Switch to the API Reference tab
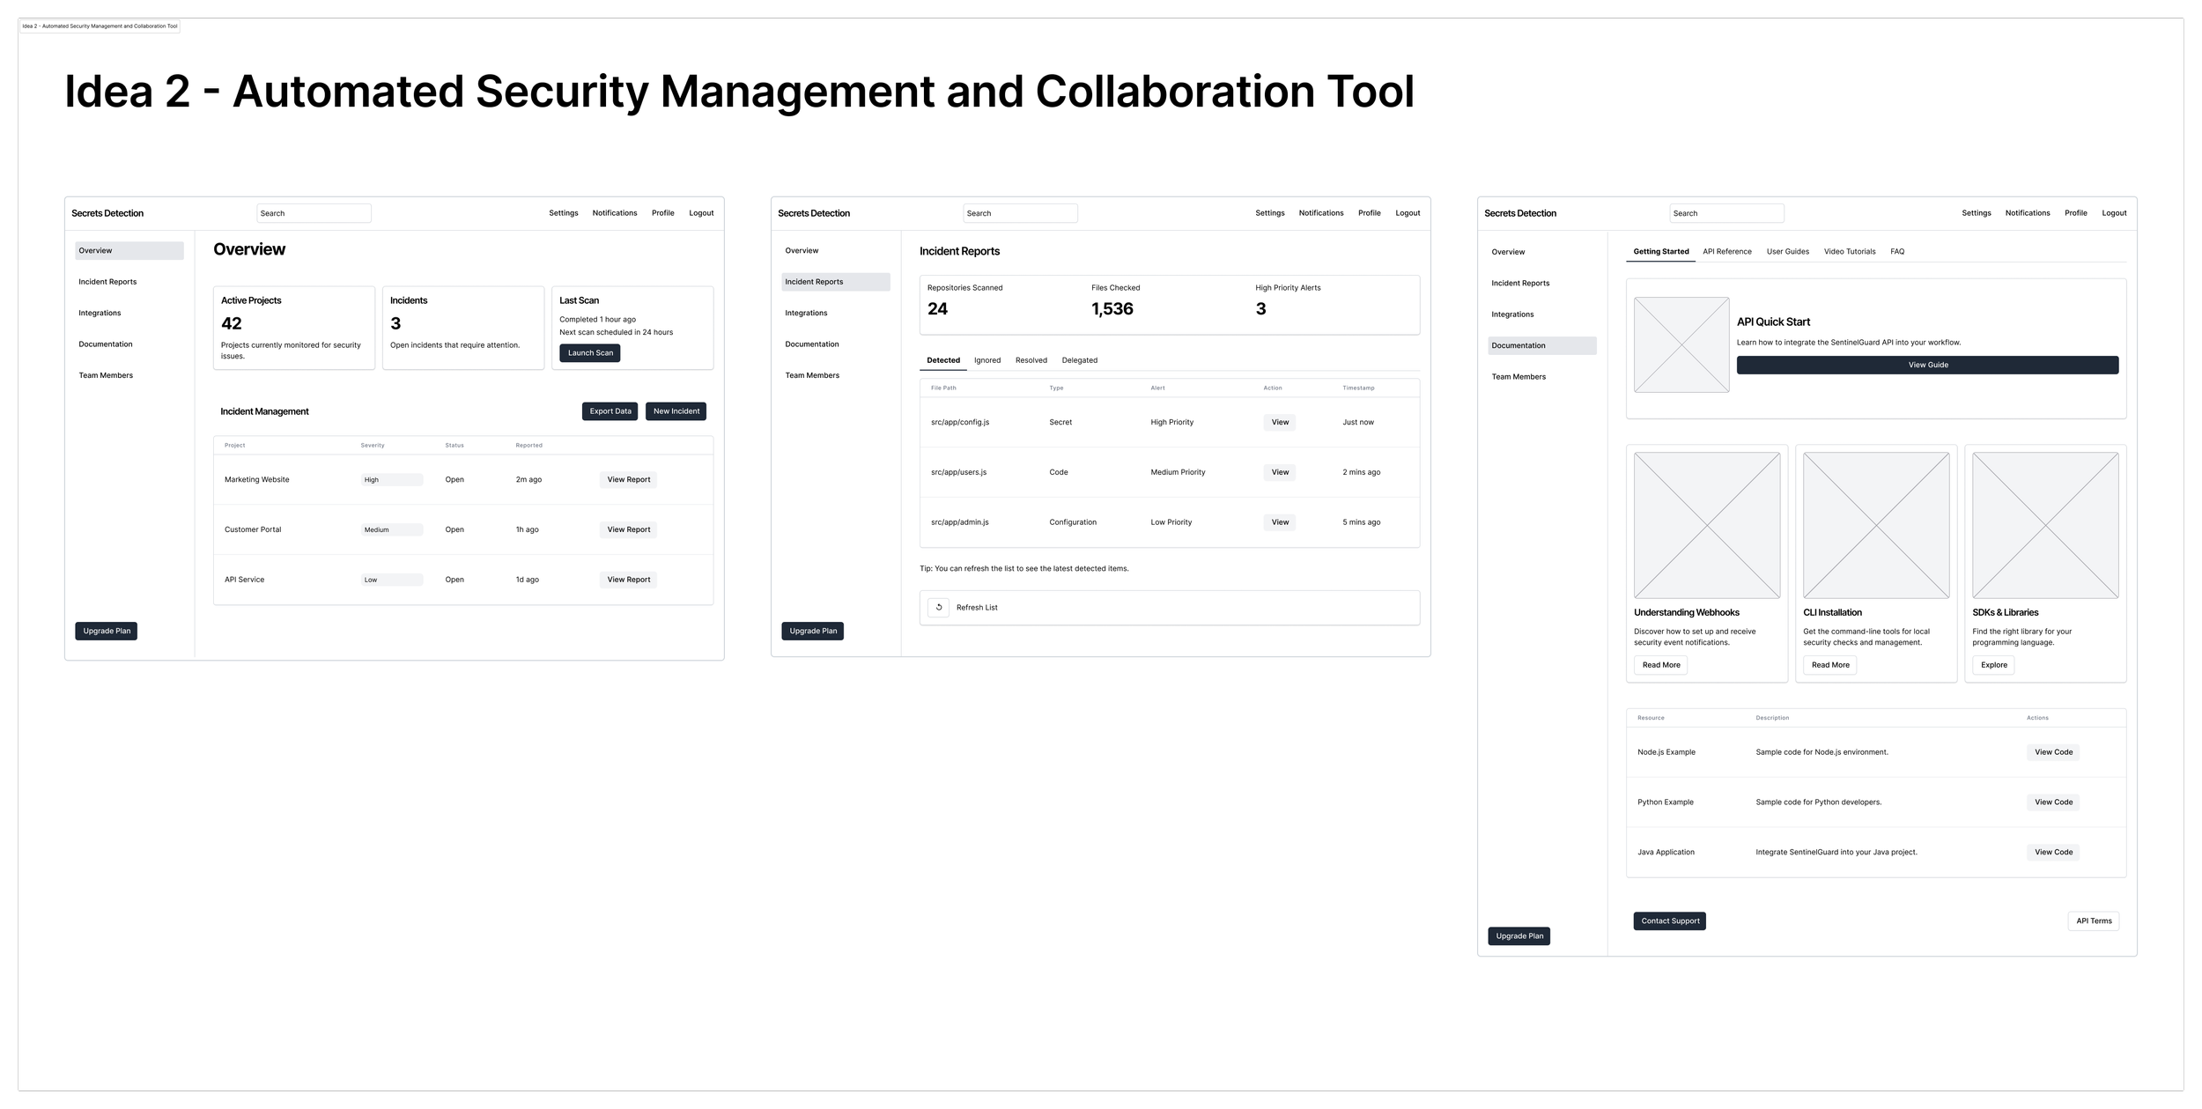The width and height of the screenshot is (2202, 1109). point(1726,252)
